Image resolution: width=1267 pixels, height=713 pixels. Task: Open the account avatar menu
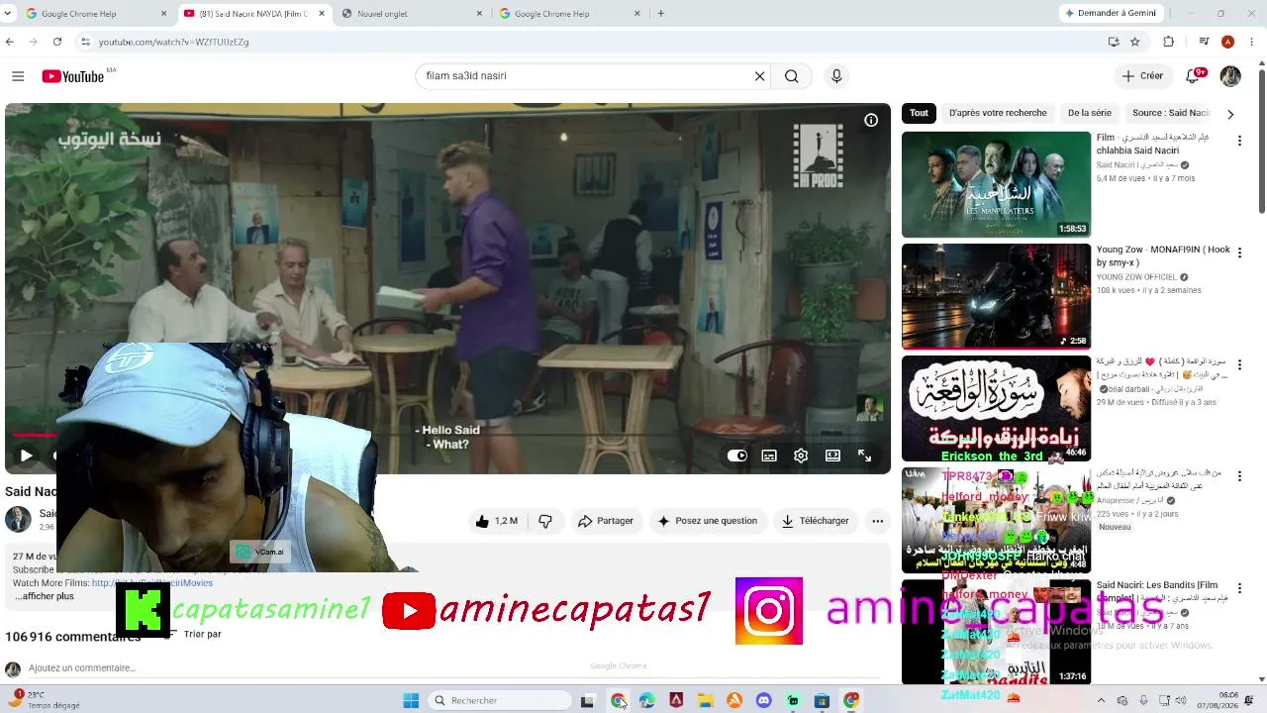point(1230,76)
